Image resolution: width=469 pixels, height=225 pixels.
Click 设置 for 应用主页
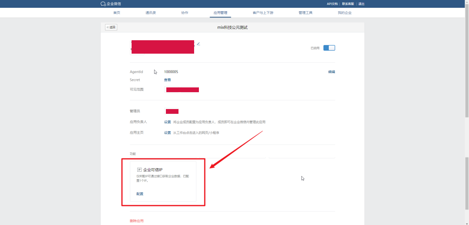point(168,132)
